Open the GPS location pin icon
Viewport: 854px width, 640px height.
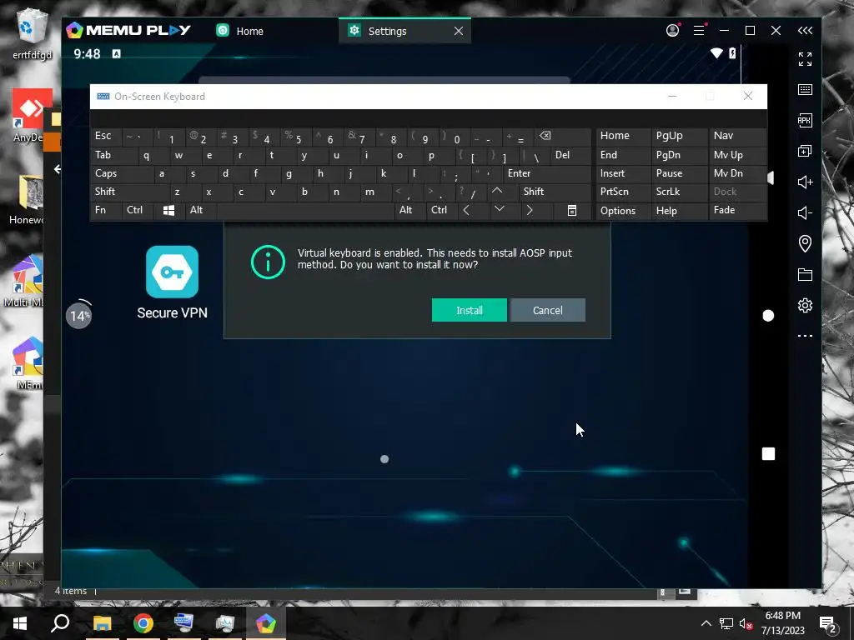coord(805,243)
